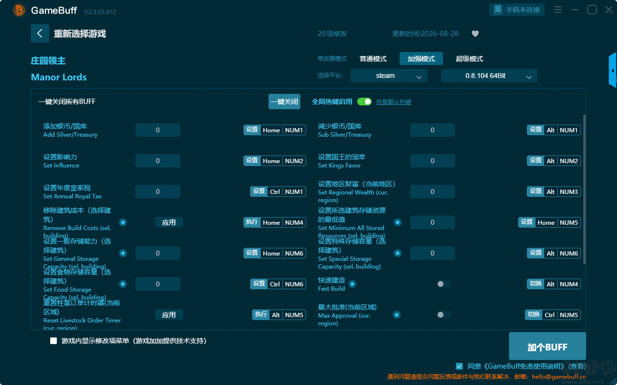Click the 庄园领主 game name text

point(48,61)
